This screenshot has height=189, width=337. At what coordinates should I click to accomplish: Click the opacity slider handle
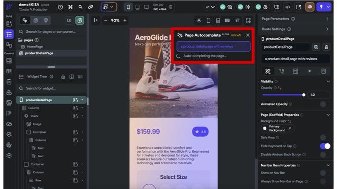(304, 95)
